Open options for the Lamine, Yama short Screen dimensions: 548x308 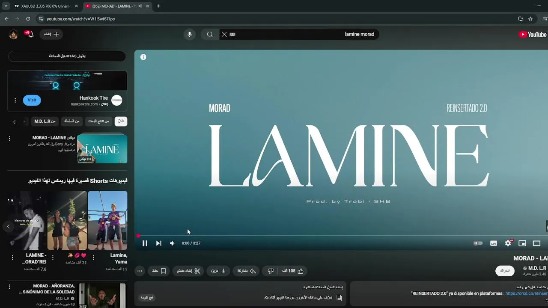click(x=93, y=258)
